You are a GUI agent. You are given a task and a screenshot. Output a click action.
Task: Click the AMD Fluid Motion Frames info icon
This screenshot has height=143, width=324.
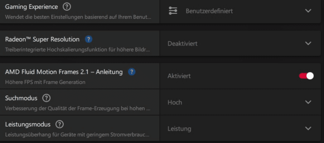click(132, 72)
